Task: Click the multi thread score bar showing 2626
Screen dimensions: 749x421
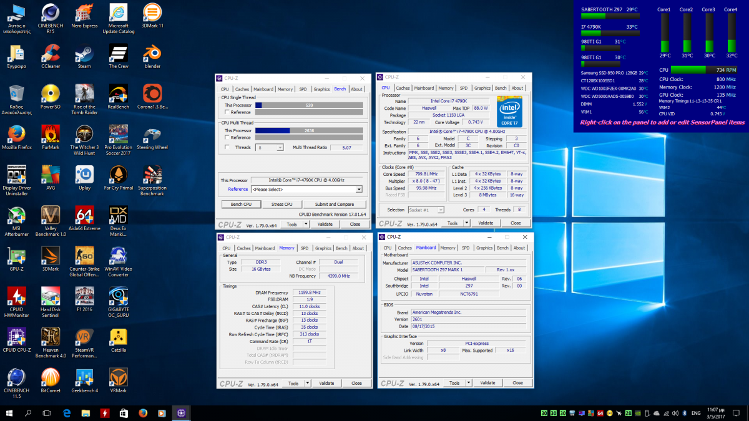Action: click(x=308, y=130)
